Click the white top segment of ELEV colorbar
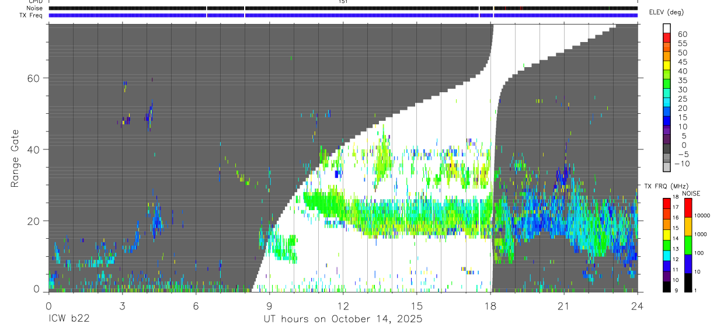This screenshot has height=331, width=717. tap(667, 28)
